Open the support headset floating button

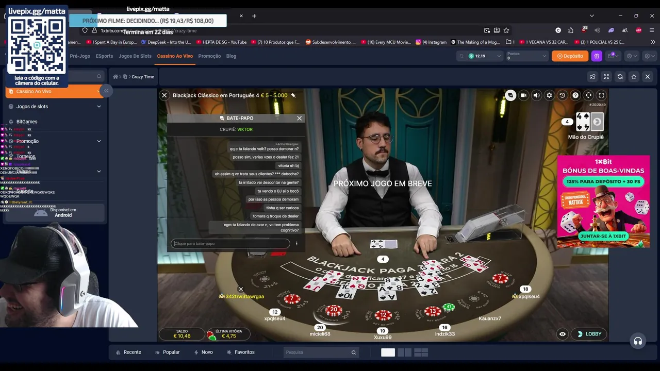click(x=638, y=341)
